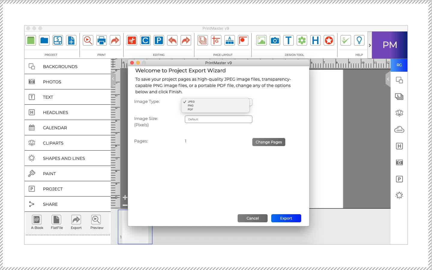Click the cloud .com icon in right sidebar
This screenshot has width=432, height=270.
399,130
